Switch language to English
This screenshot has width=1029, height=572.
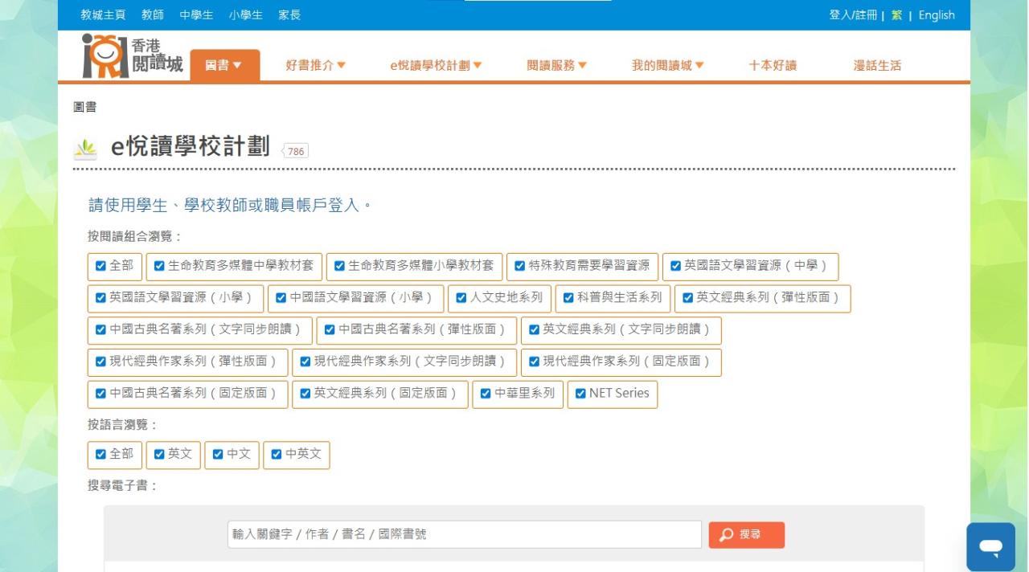(937, 15)
